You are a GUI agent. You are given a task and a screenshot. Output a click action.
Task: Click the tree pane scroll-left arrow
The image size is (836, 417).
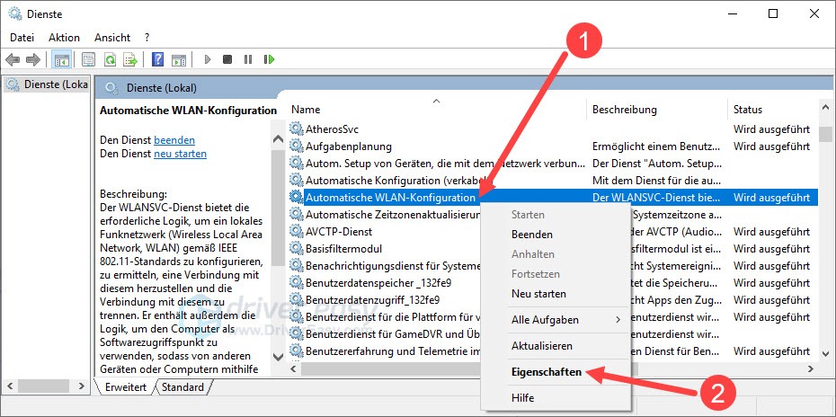[x=8, y=386]
